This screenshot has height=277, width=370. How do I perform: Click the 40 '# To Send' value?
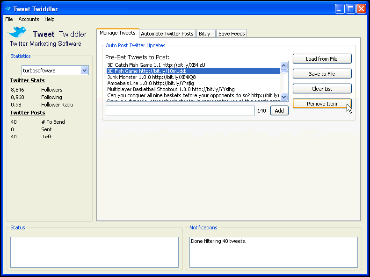[14, 122]
